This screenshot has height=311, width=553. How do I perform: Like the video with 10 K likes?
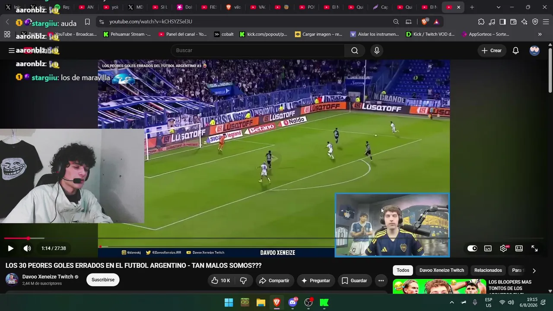pyautogui.click(x=220, y=281)
